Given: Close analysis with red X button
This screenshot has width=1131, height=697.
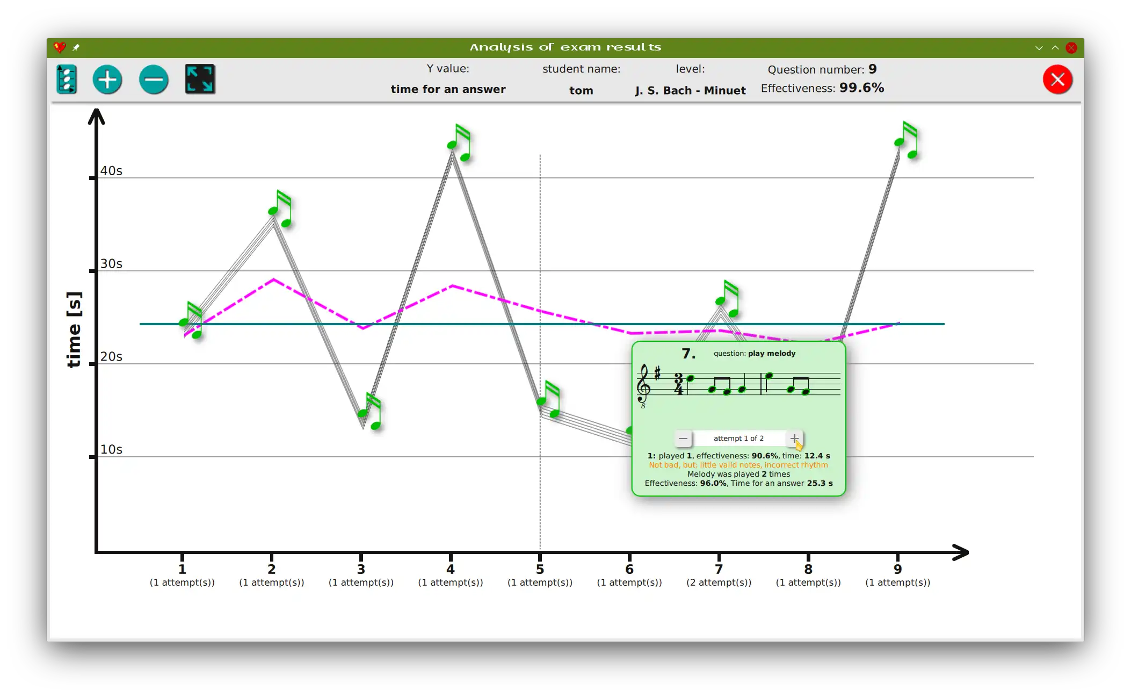Looking at the screenshot, I should pos(1057,80).
